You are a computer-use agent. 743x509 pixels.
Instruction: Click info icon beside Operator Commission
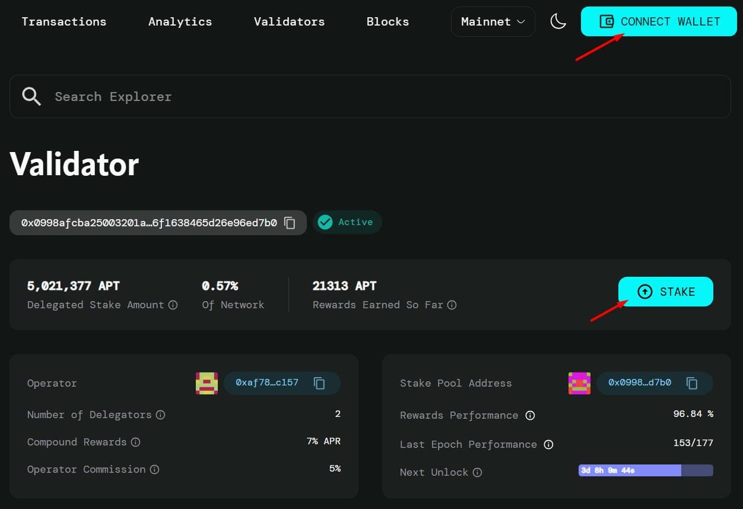(154, 469)
